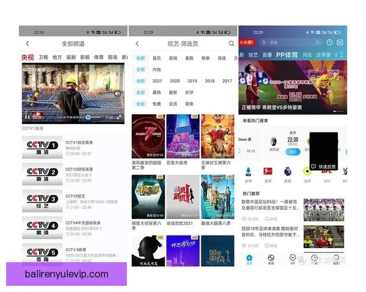
Task: Open the 现场 channel tab
Action: point(112,57)
